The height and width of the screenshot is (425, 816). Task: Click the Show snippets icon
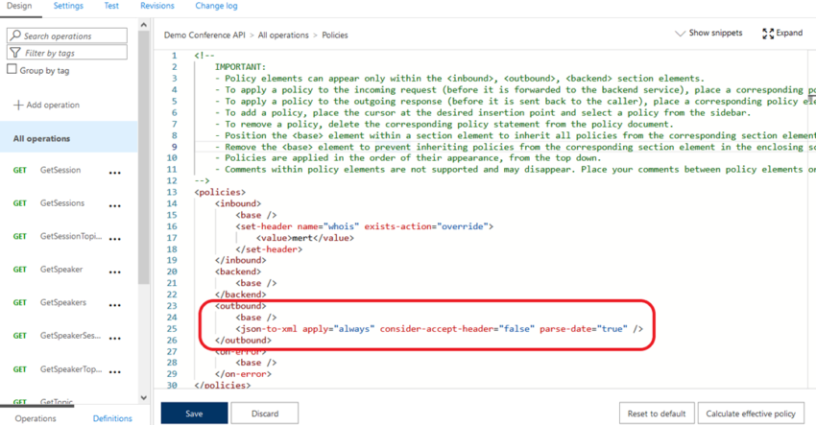[x=681, y=34]
